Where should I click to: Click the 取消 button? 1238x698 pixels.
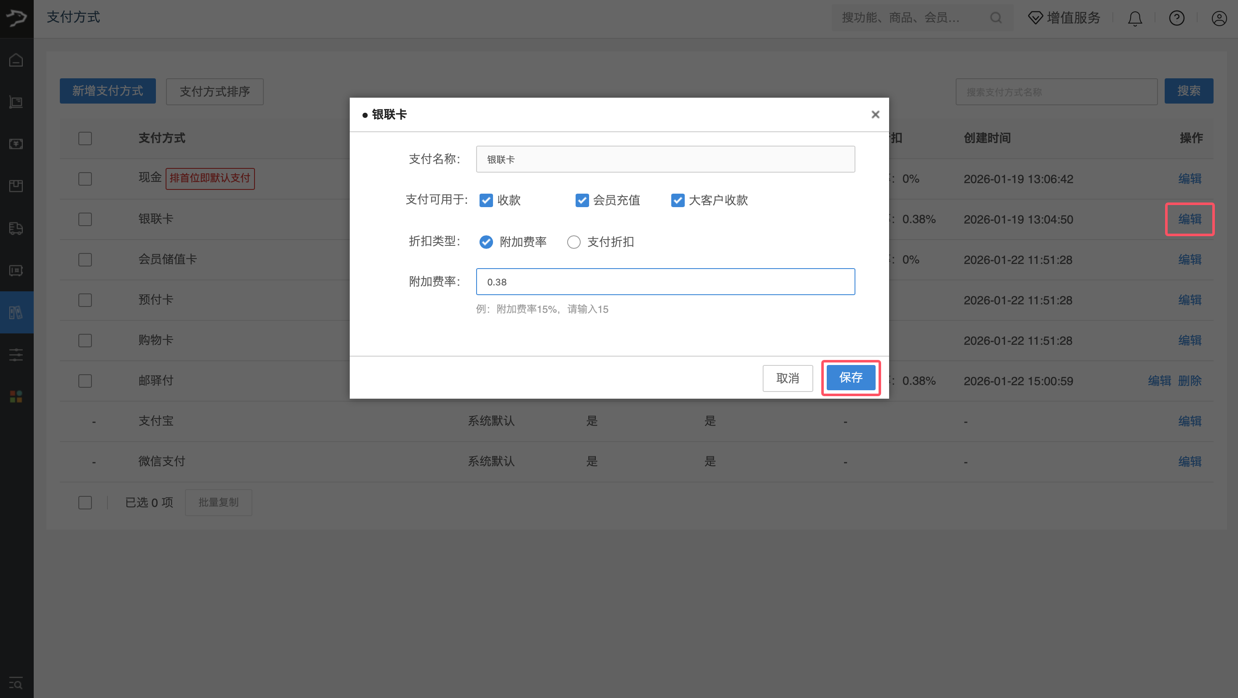(787, 378)
